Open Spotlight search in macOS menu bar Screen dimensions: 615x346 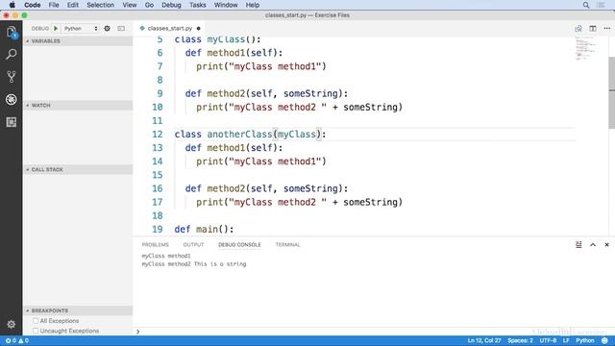click(x=586, y=5)
